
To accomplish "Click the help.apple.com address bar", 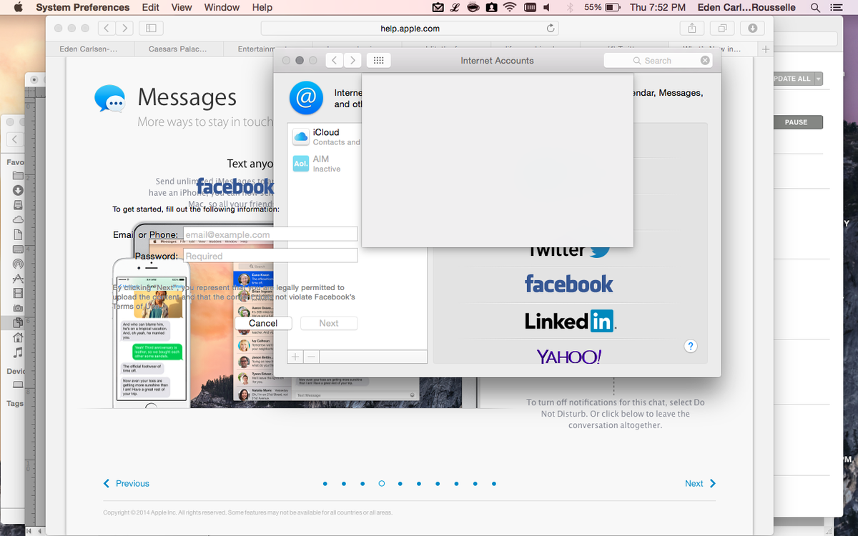I will pyautogui.click(x=410, y=29).
